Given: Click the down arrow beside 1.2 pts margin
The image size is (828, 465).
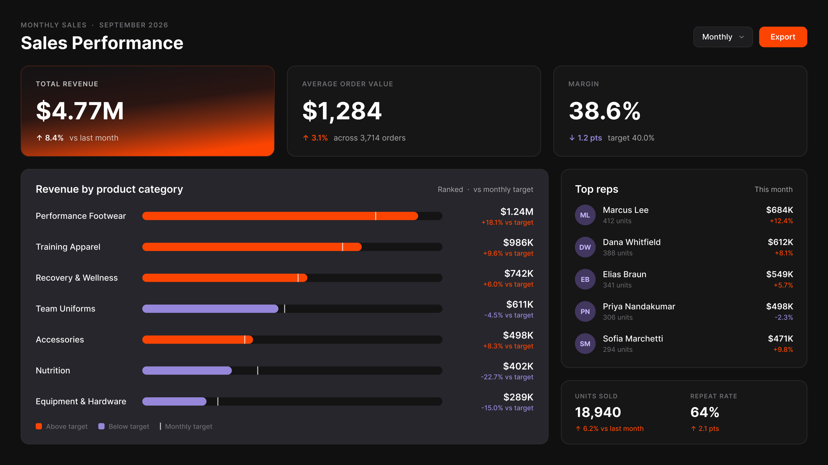Looking at the screenshot, I should (x=572, y=138).
